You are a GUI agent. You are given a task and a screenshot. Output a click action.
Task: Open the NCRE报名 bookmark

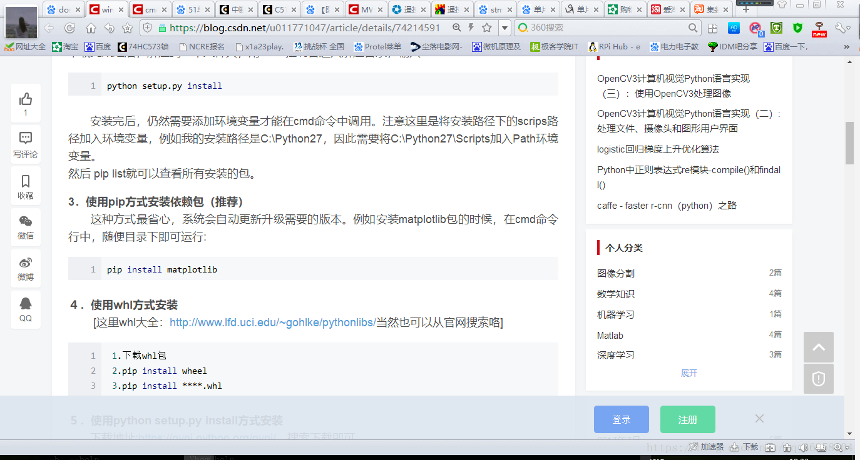pyautogui.click(x=202, y=46)
